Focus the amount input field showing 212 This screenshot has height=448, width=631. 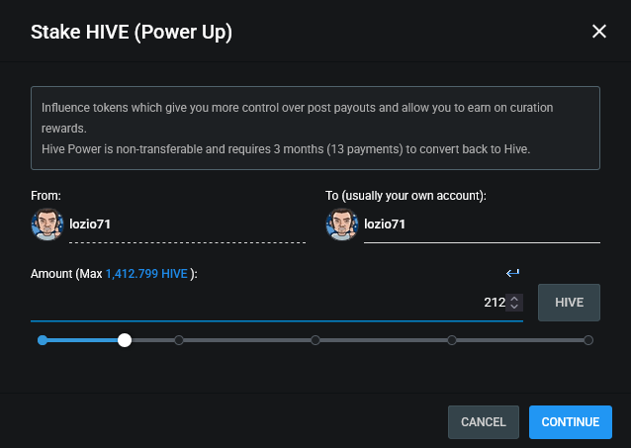(x=277, y=303)
